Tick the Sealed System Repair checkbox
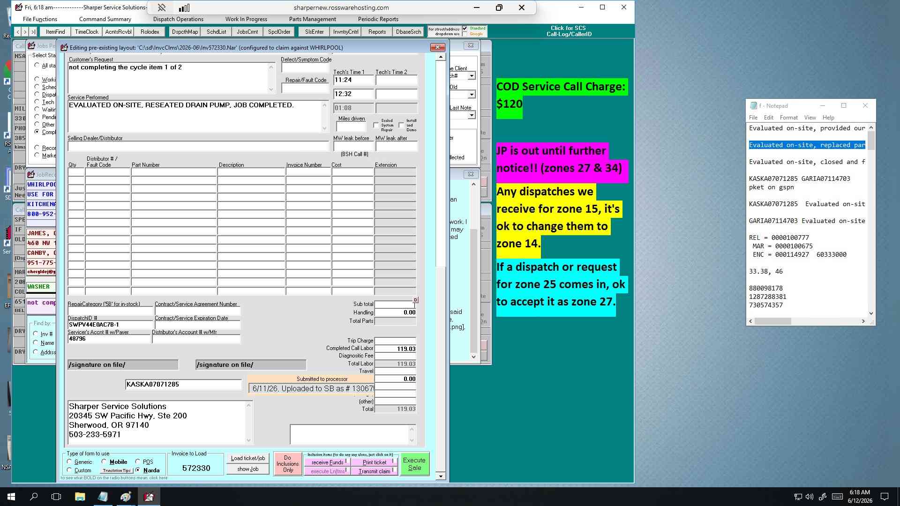 click(x=376, y=125)
